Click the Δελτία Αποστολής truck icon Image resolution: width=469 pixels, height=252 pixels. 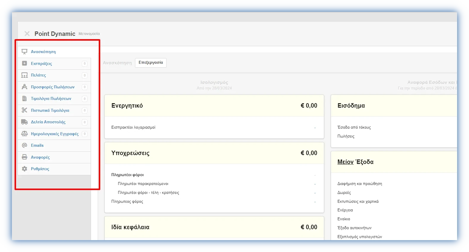24,122
